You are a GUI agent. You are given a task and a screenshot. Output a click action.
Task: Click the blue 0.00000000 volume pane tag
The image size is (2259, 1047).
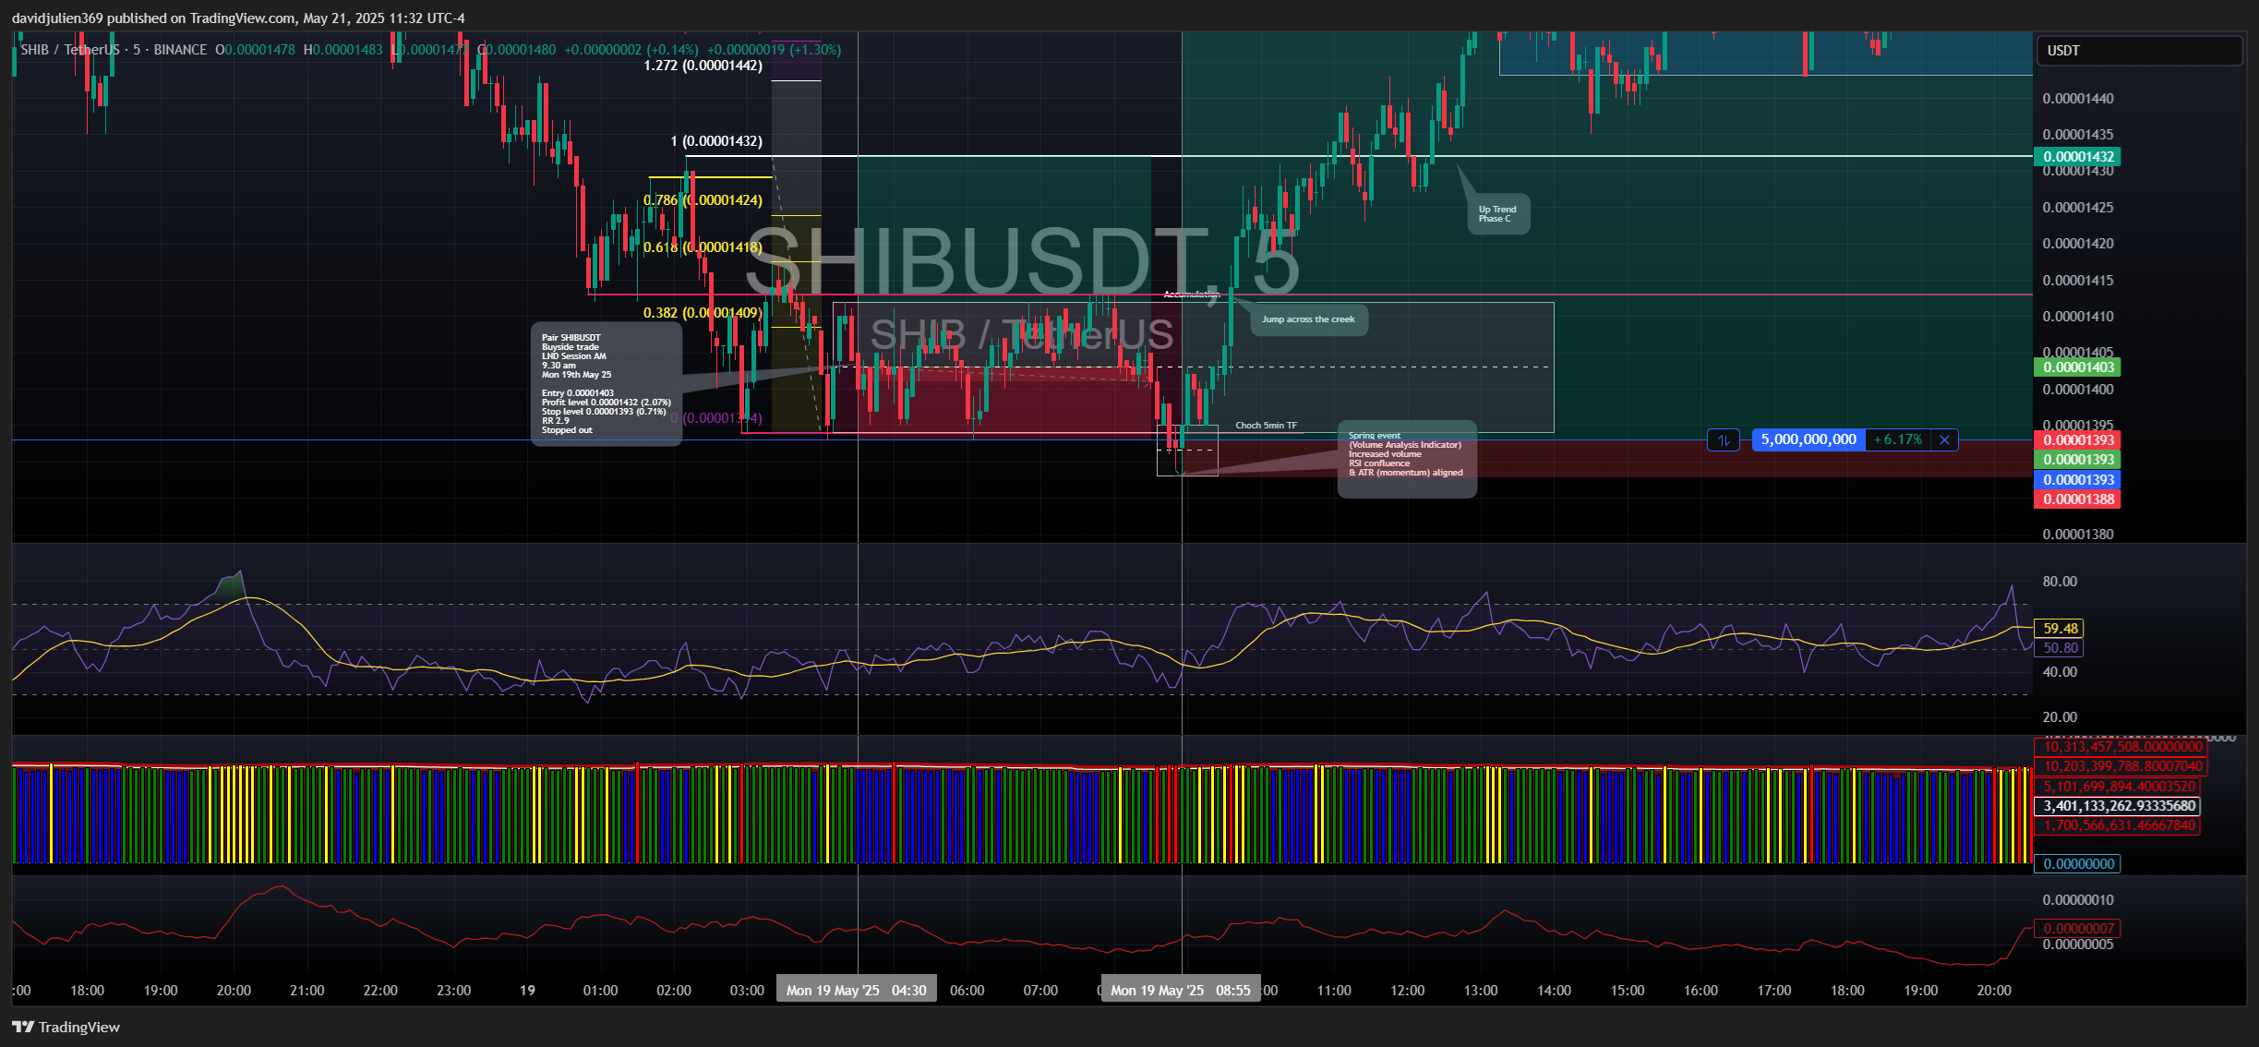(x=2078, y=864)
